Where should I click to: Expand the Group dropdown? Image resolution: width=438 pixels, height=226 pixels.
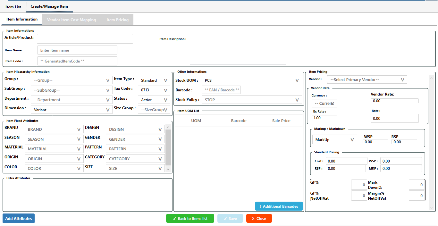pyautogui.click(x=71, y=80)
